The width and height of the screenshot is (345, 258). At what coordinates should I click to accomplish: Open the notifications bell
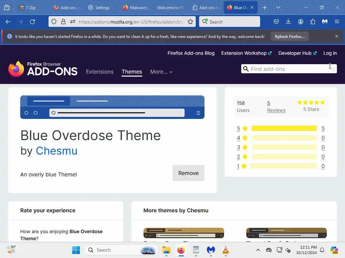[x=322, y=250]
